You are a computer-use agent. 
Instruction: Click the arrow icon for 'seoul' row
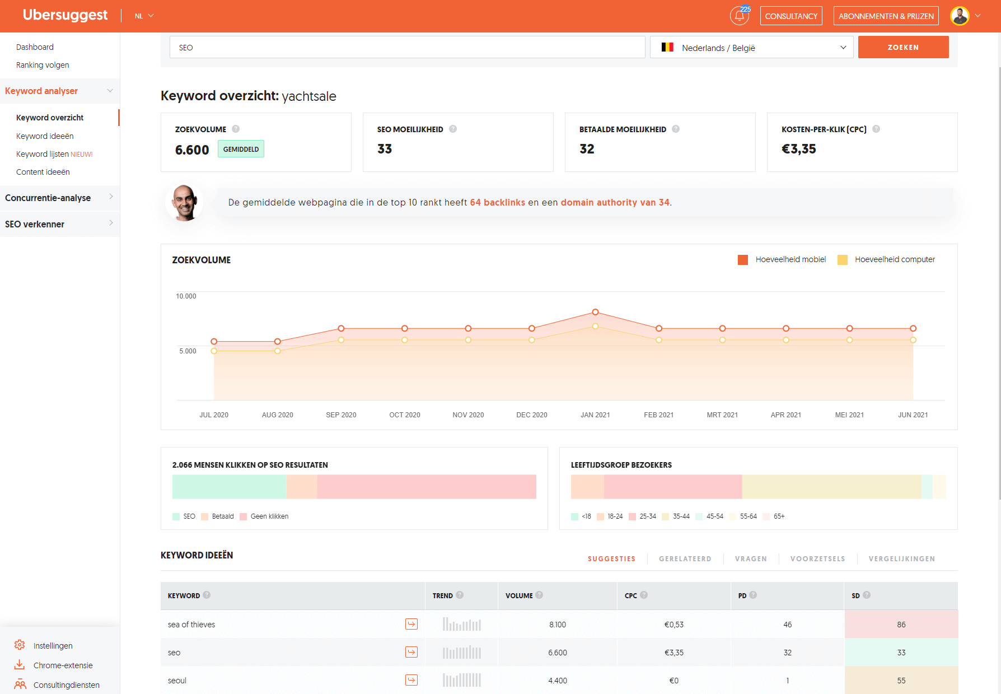pos(411,680)
